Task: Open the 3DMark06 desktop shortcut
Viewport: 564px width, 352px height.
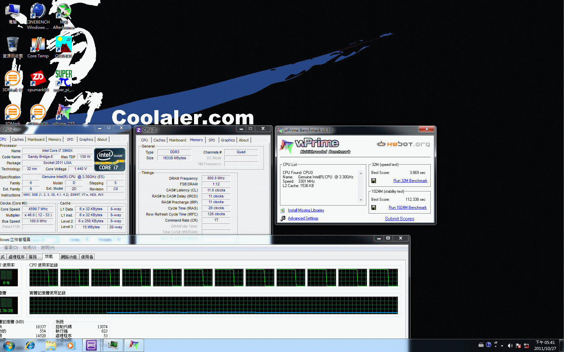Action: pos(38,115)
